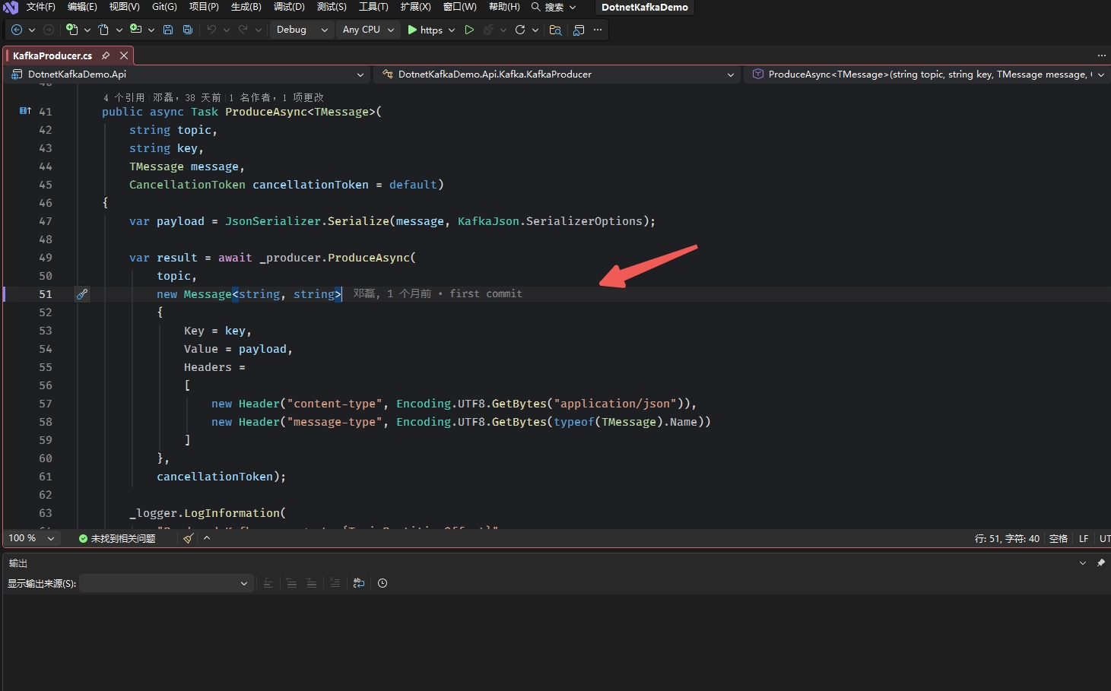Click the find in files folder-search icon

(556, 30)
